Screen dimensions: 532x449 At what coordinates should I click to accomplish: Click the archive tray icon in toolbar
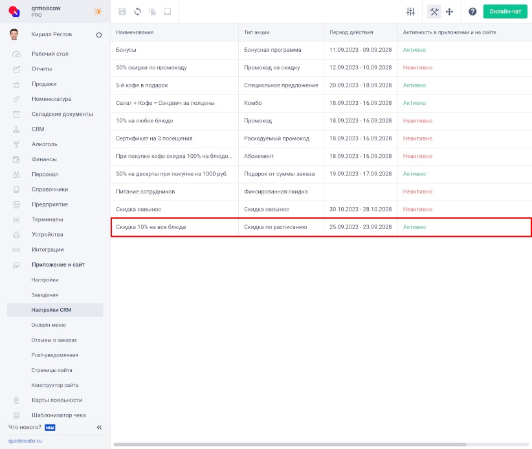pos(167,12)
